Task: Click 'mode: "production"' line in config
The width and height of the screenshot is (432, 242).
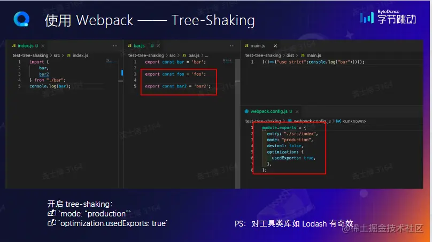Action: coord(290,140)
